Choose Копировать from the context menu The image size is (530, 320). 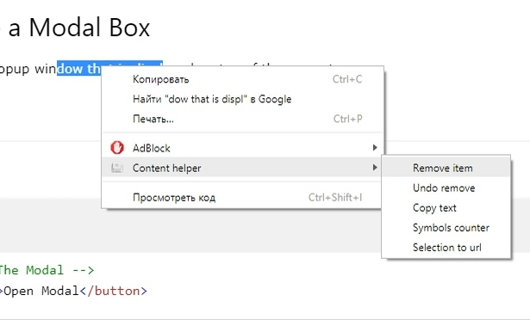point(242,79)
